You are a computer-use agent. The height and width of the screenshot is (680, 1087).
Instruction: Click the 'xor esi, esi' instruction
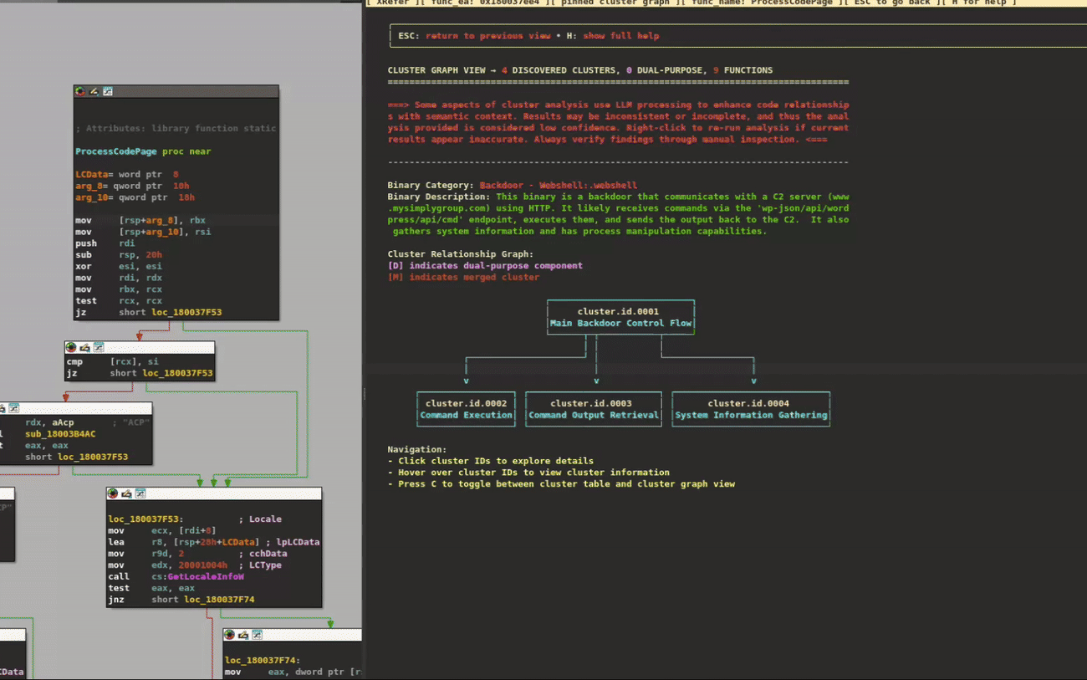(x=119, y=266)
